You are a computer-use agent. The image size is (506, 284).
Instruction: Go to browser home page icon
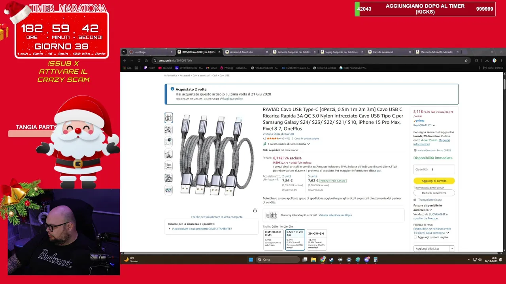146,60
